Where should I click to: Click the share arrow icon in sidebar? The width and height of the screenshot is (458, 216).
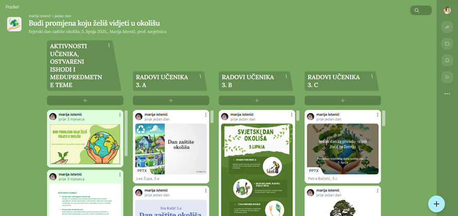point(447,27)
